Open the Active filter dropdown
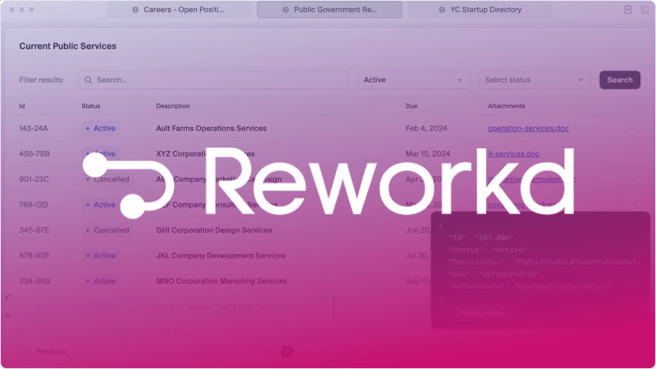Screen dimensions: 656x369 413,80
